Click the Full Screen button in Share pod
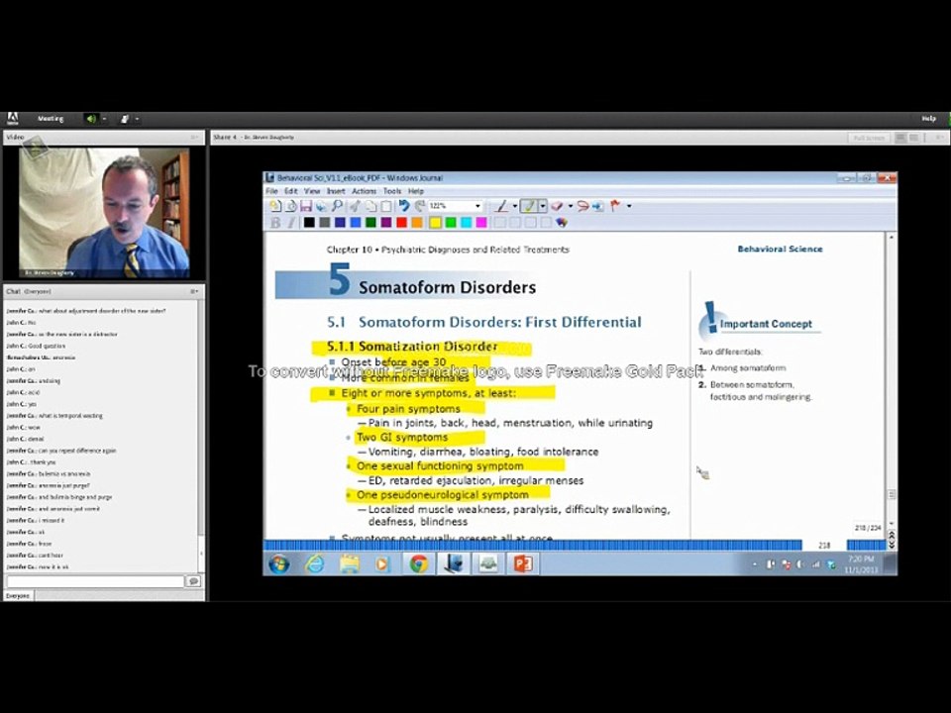Viewport: 951px width, 713px height. pyautogui.click(x=869, y=138)
